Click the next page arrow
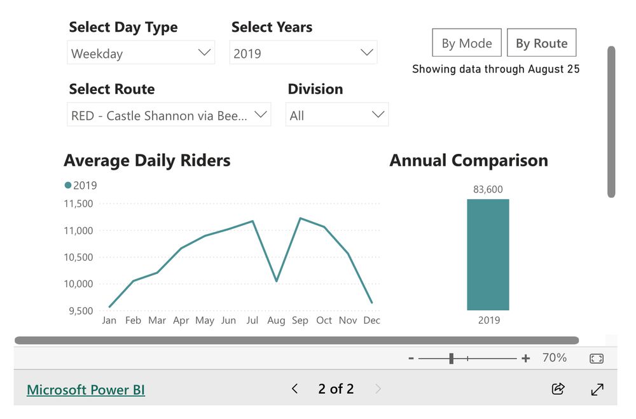Screen dimensions: 636x419 click(378, 388)
